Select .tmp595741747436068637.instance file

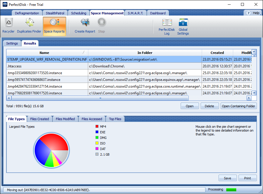point(129,80)
